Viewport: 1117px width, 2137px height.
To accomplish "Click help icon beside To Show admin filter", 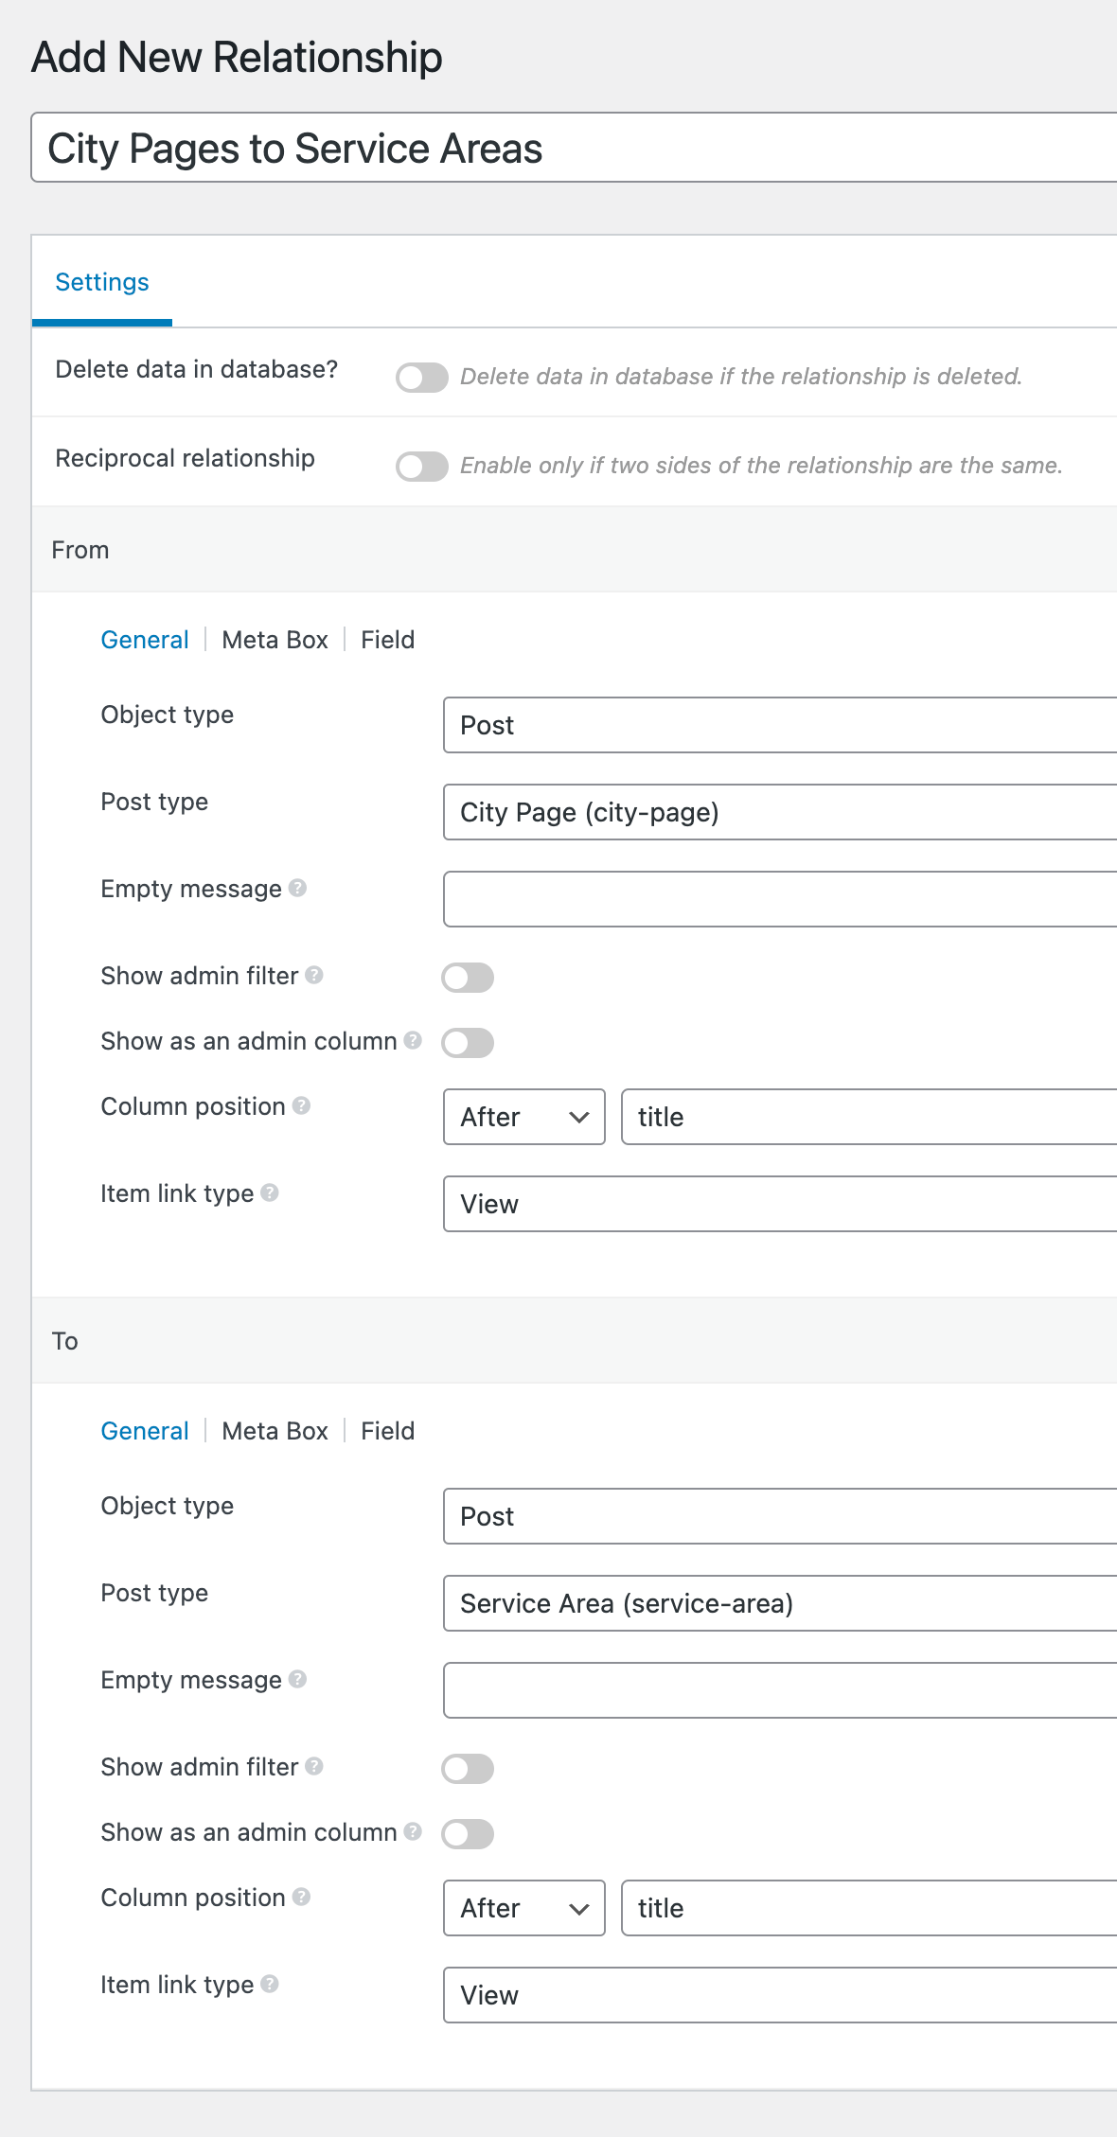I will point(314,1766).
